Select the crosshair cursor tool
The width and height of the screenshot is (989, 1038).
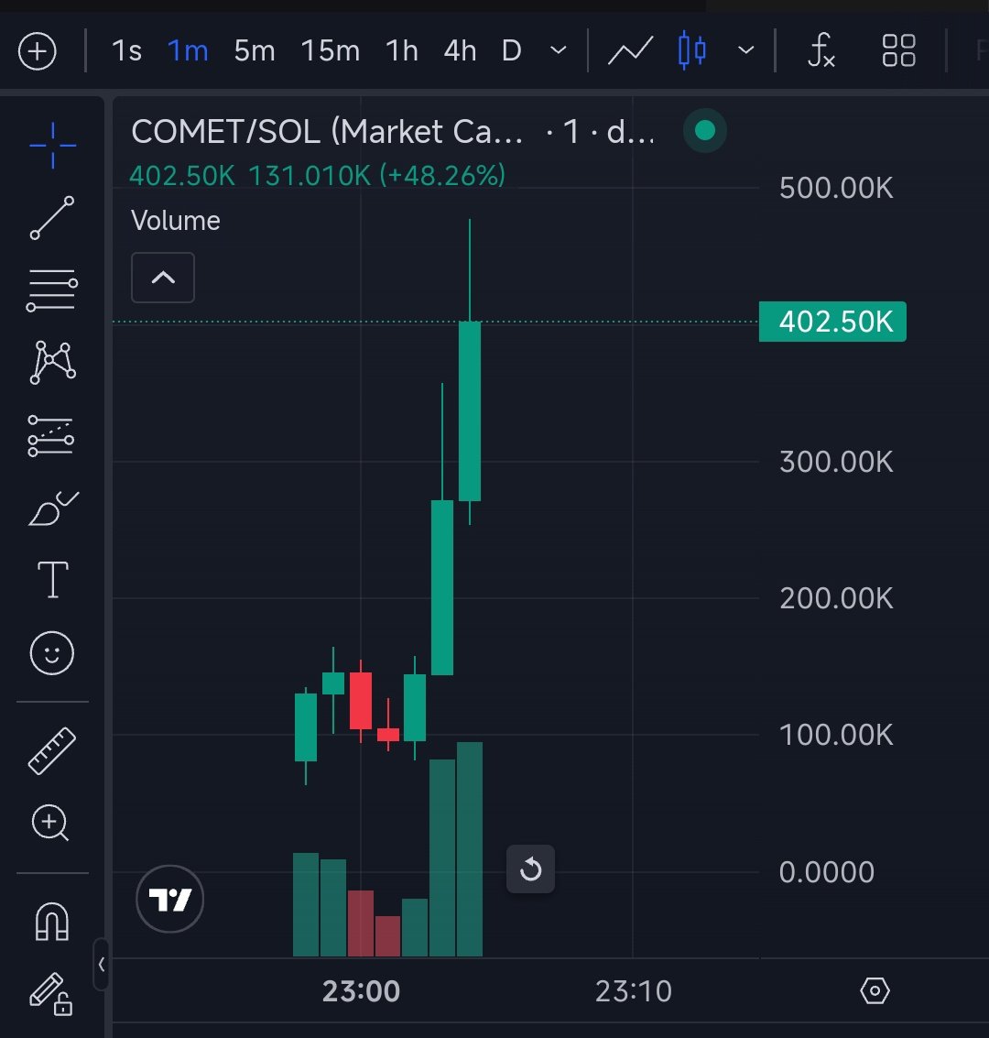tap(52, 145)
